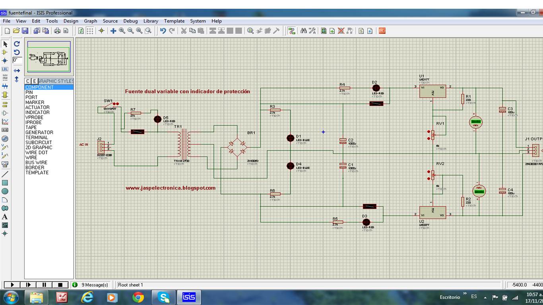Viewport: 543px width, 305px height.
Task: Open ARES PCB layout from the toolbar
Action: pyautogui.click(x=382, y=30)
